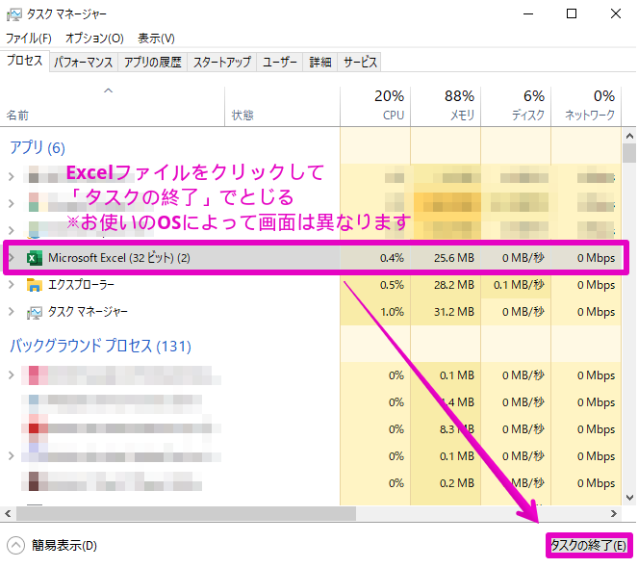
Task: Click the Explorer folder icon
Action: click(35, 285)
